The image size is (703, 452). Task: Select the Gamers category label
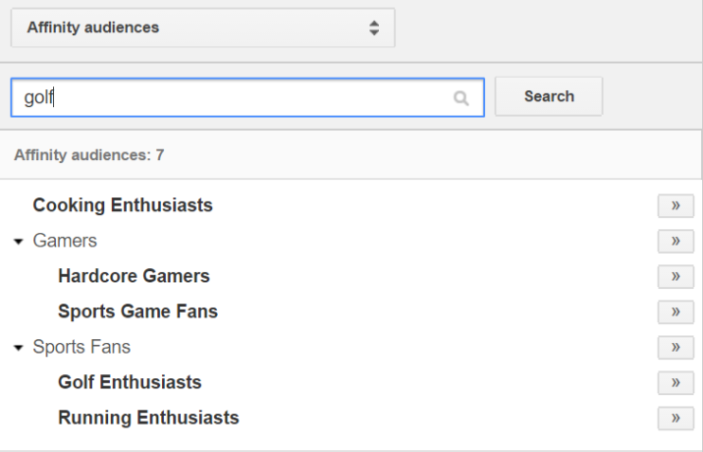coord(65,241)
